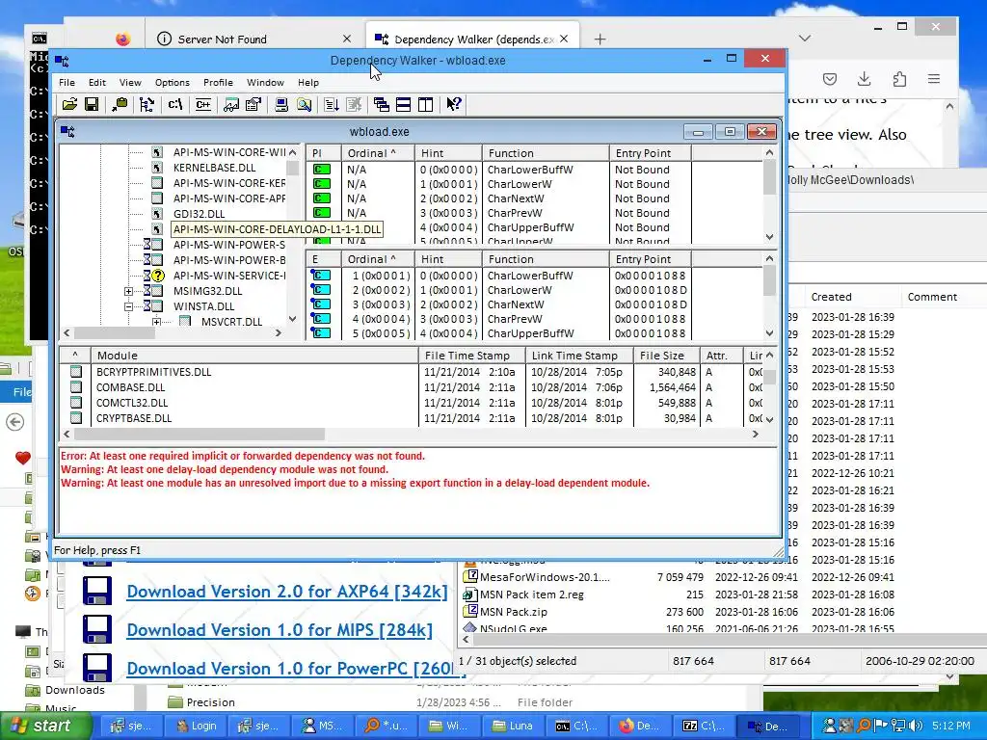Click down arrow of imports list scrollbar
987x740 pixels.
pos(769,237)
